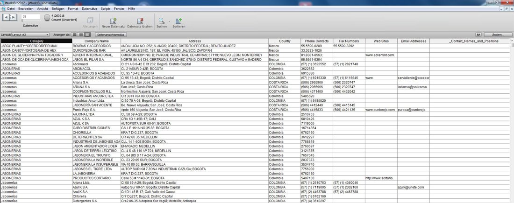
Task: Click the Country column header
Action: click(285, 41)
